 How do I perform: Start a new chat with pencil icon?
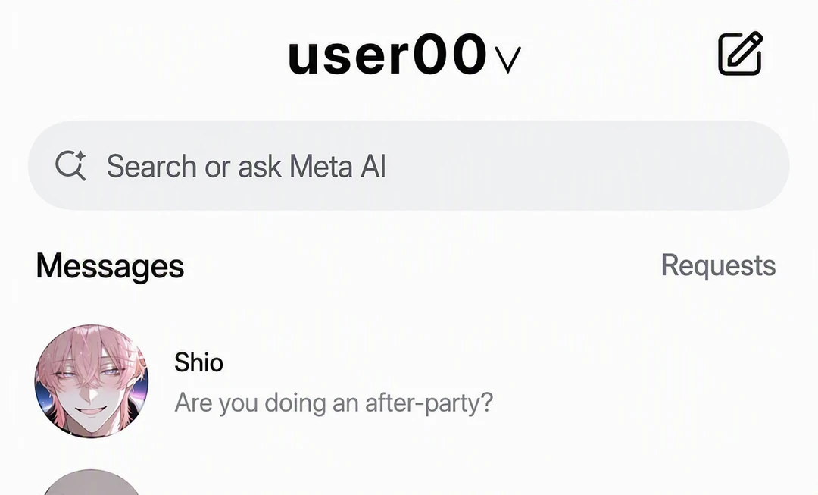[740, 54]
